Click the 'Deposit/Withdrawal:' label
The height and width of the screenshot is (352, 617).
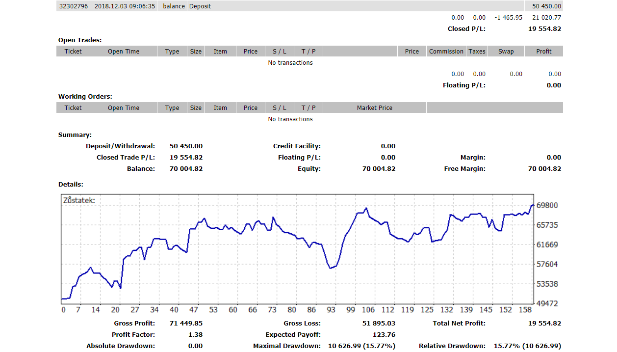[x=120, y=146]
